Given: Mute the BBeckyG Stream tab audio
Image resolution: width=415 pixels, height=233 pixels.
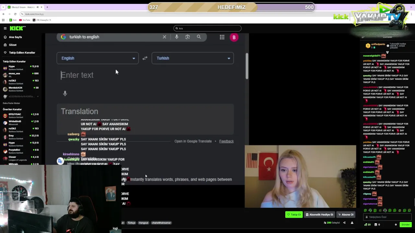Looking at the screenshot, I should [x=37, y=7].
